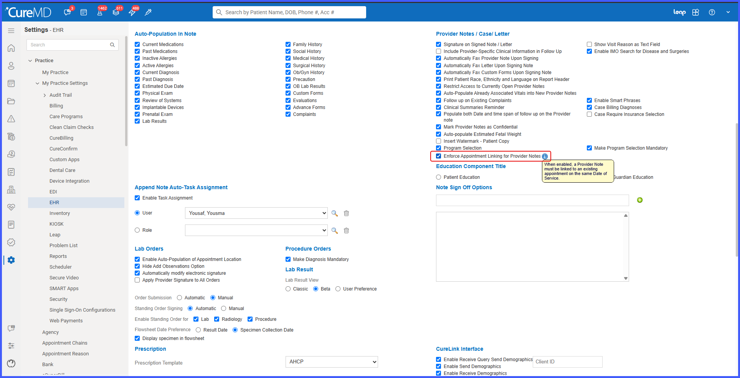Image resolution: width=740 pixels, height=378 pixels.
Task: Enable Insert Watermark - Patient Copy checkbox
Action: click(x=439, y=141)
